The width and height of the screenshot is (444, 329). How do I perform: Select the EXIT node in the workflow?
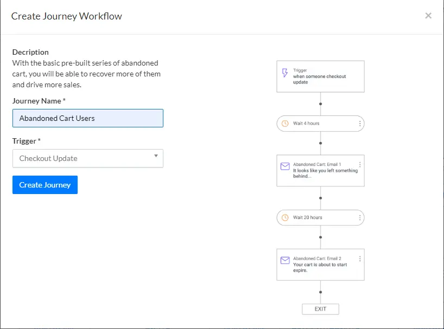coord(320,309)
